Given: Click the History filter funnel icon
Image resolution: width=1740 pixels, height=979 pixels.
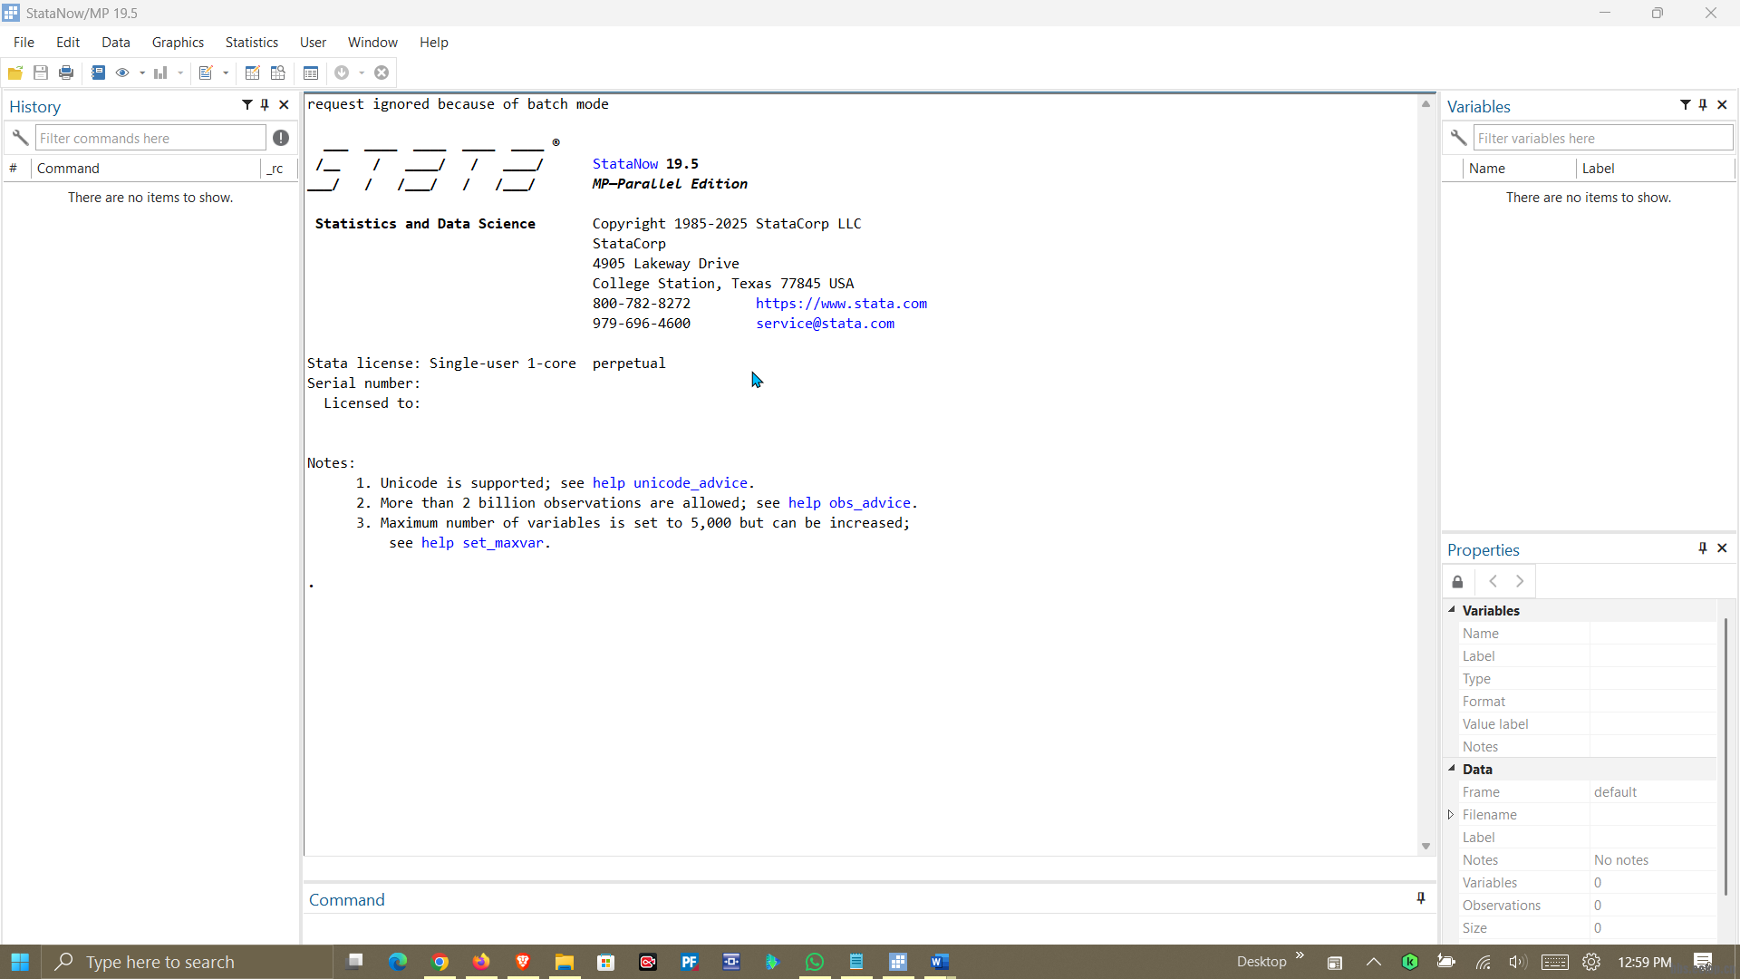Looking at the screenshot, I should point(246,105).
